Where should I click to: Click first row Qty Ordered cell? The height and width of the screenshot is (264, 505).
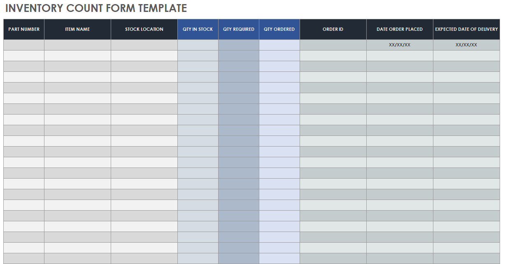click(279, 45)
